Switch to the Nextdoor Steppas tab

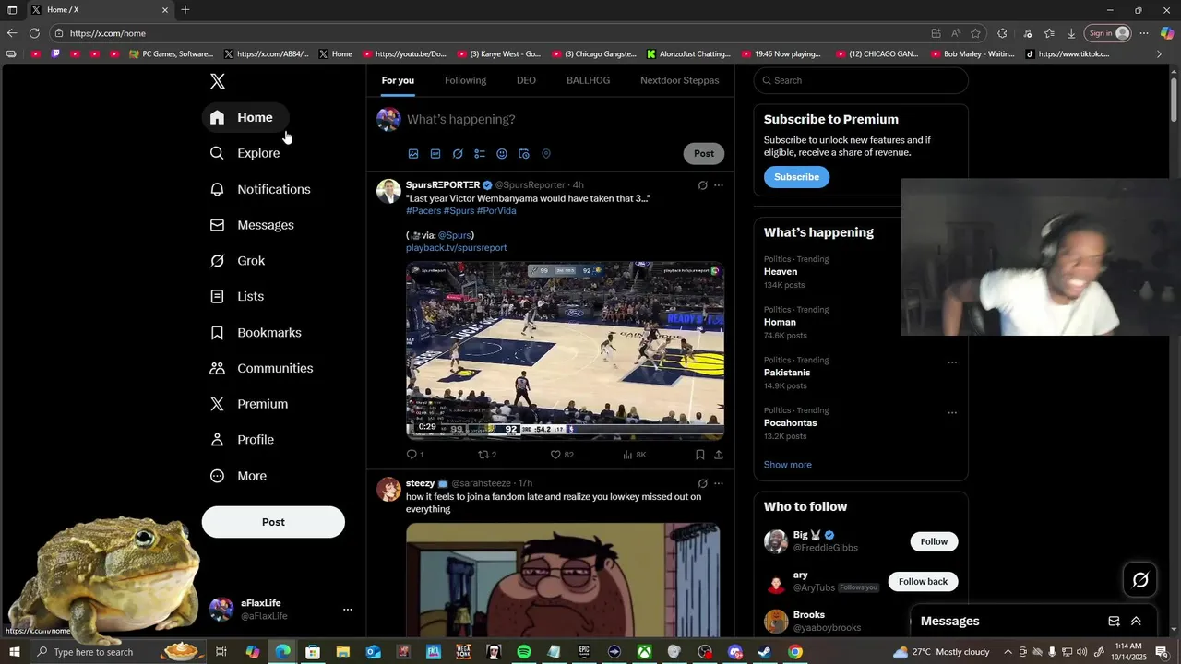click(680, 80)
